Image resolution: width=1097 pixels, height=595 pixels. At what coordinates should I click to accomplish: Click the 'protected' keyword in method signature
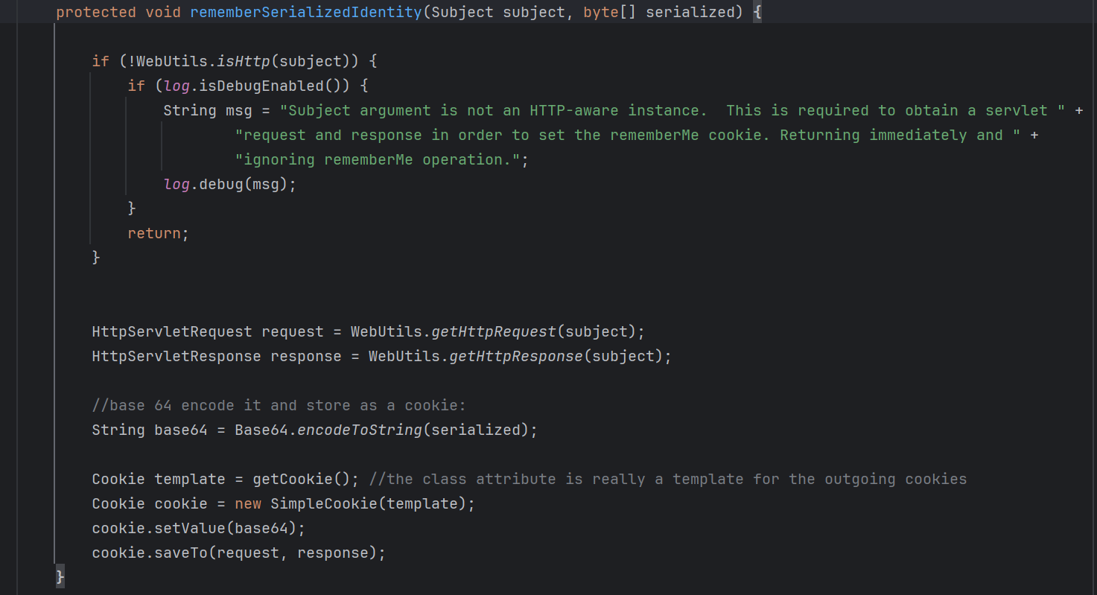coord(96,13)
